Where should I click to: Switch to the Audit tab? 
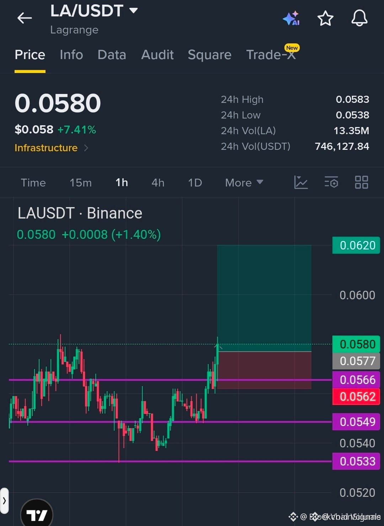(x=157, y=55)
